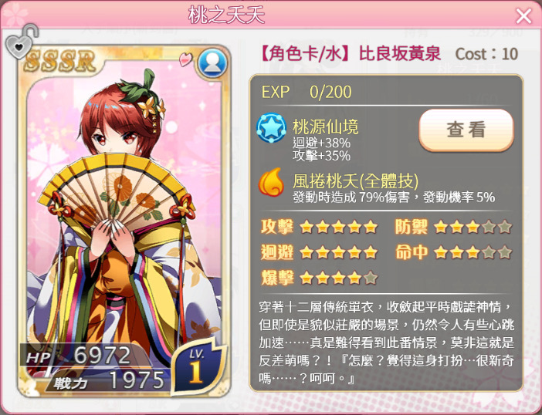Close the card detail dialog
Viewport: 542px width, 415px height.
click(523, 16)
